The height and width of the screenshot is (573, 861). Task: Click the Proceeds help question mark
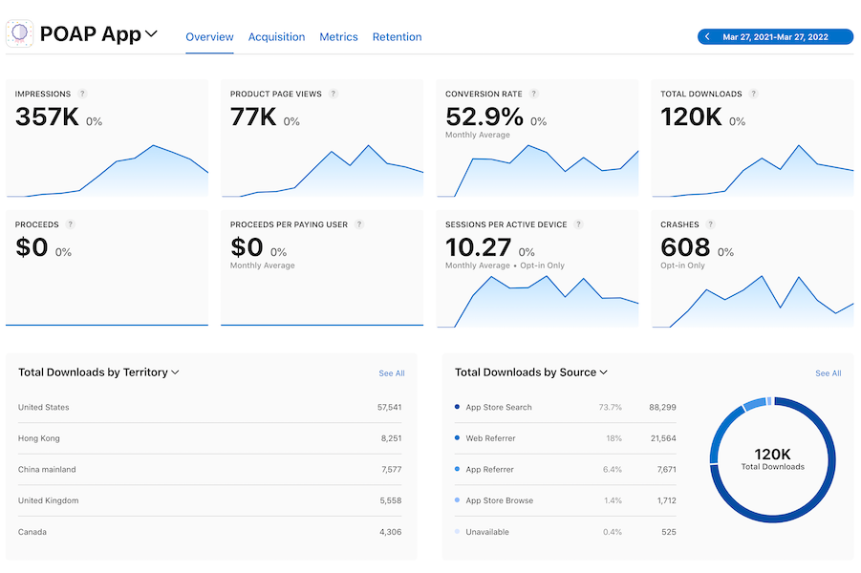[71, 224]
